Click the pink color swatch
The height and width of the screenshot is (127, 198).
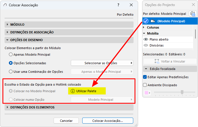(x=146, y=93)
